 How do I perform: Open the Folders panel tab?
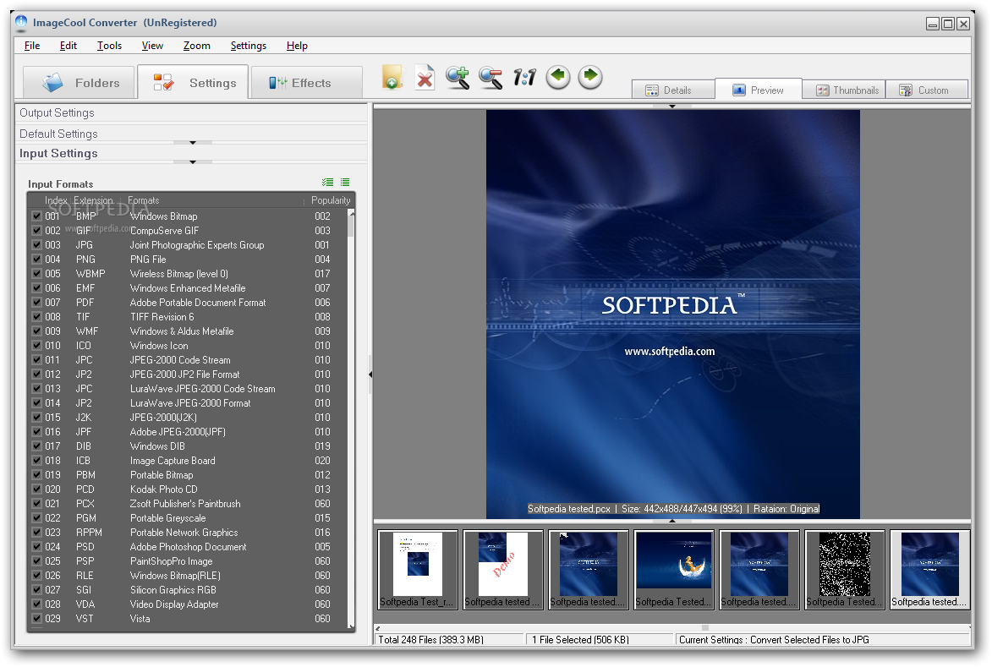point(79,83)
